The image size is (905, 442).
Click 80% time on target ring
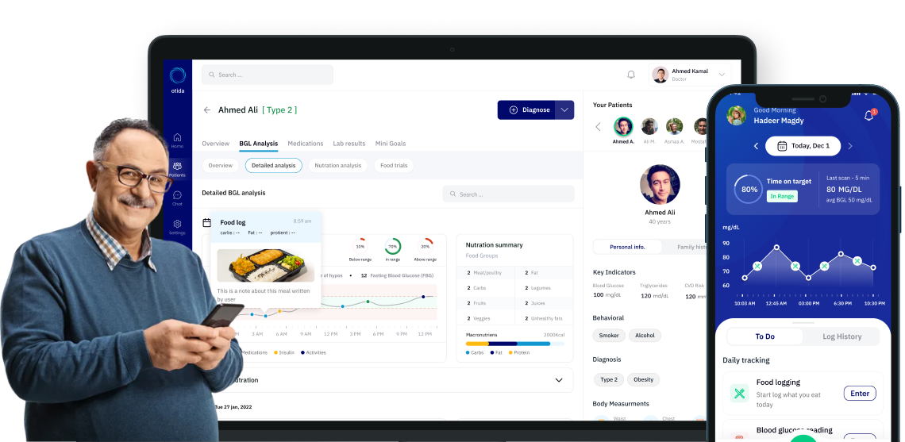(749, 190)
